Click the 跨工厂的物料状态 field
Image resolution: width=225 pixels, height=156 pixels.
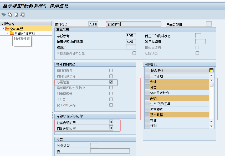pos(198,36)
